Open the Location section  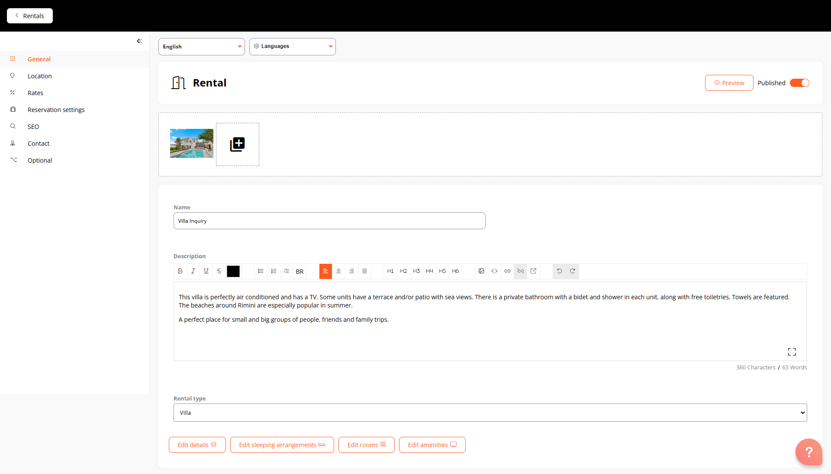tap(74, 76)
